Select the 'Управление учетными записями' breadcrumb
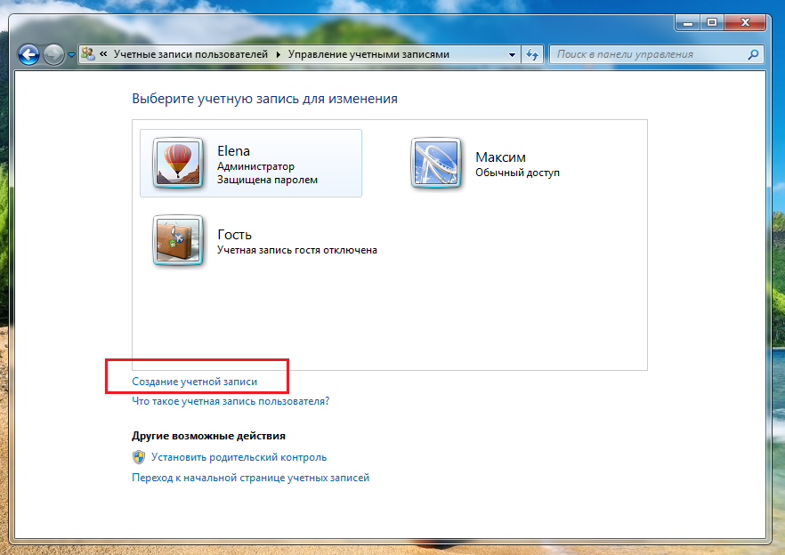785x555 pixels. click(368, 54)
